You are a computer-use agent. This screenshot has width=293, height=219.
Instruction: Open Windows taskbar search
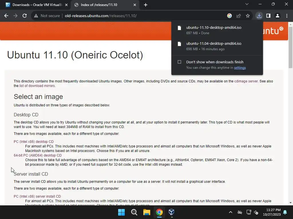click(134, 212)
